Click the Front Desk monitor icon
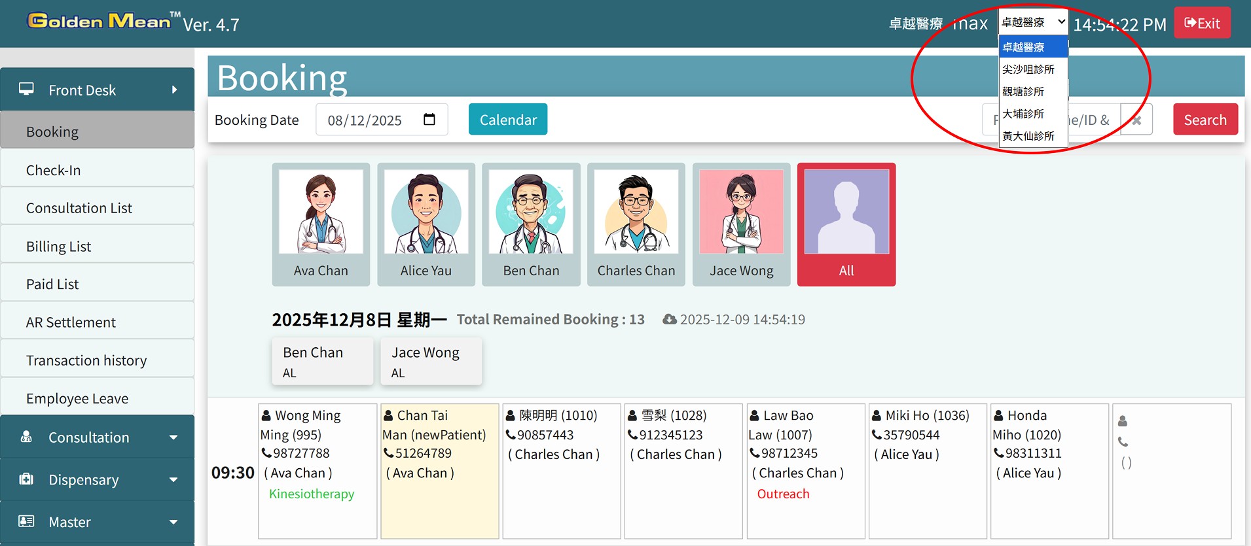Viewport: 1251px width, 546px height. (27, 90)
